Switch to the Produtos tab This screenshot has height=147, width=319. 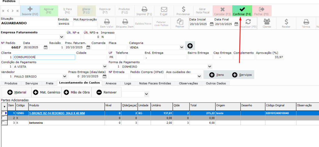click(x=11, y=83)
